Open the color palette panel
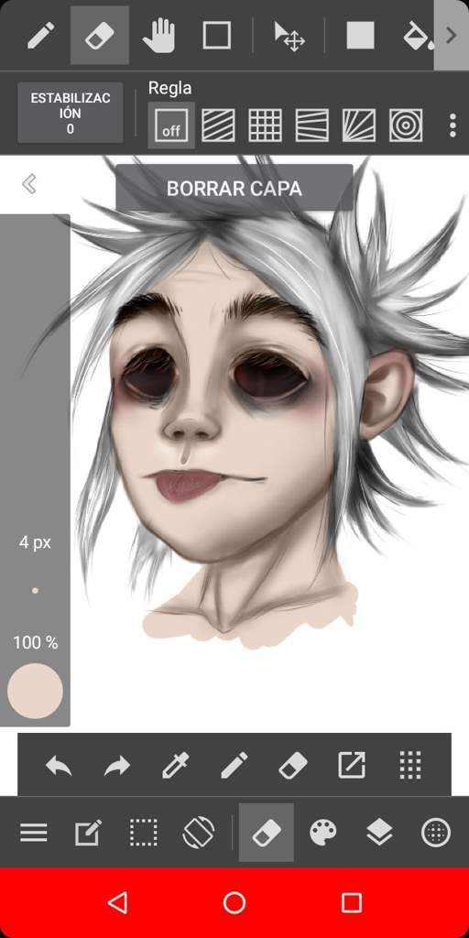Screen dimensions: 469x938 [323, 832]
